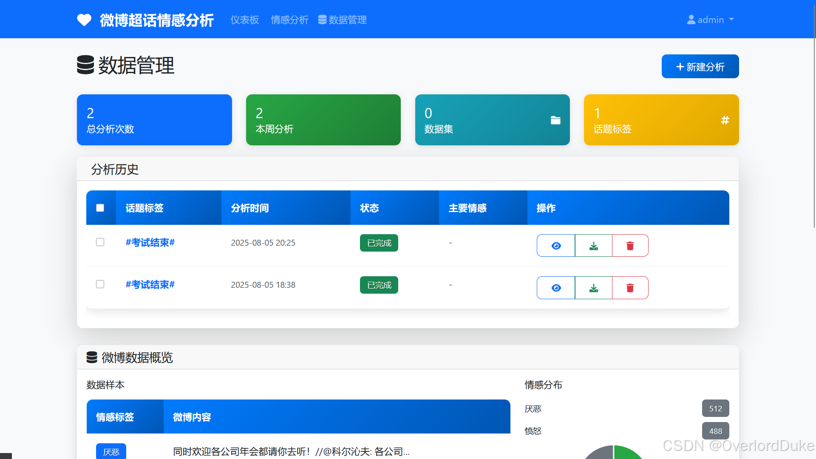
Task: Open the admin user dropdown
Action: tap(711, 20)
